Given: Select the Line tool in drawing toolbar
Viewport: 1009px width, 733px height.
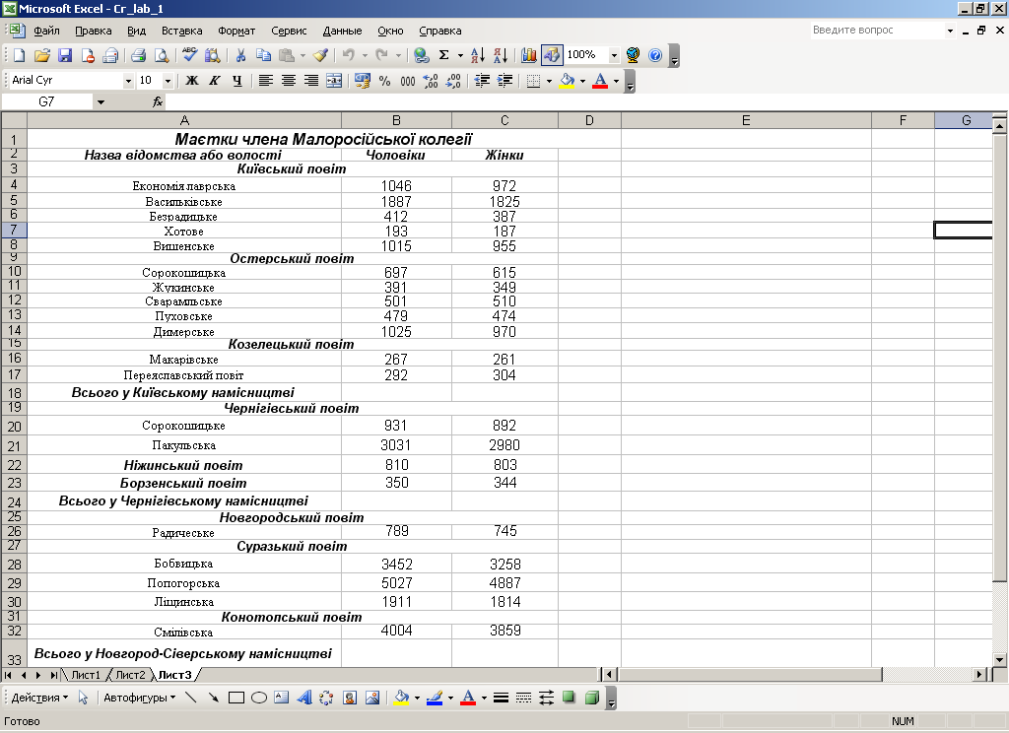Looking at the screenshot, I should pyautogui.click(x=190, y=698).
